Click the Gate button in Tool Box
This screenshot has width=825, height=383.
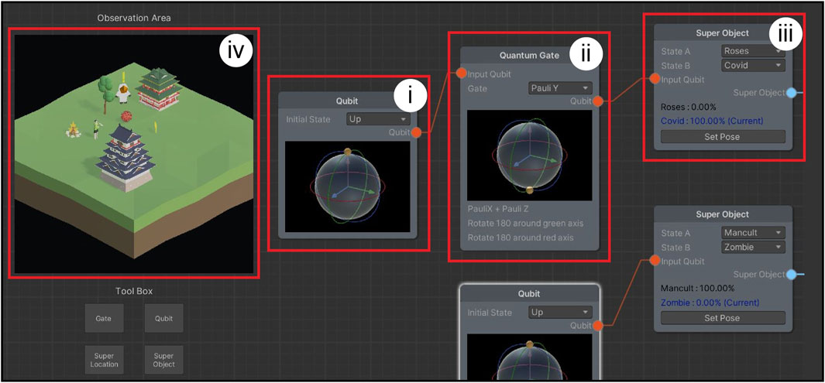[x=104, y=318]
